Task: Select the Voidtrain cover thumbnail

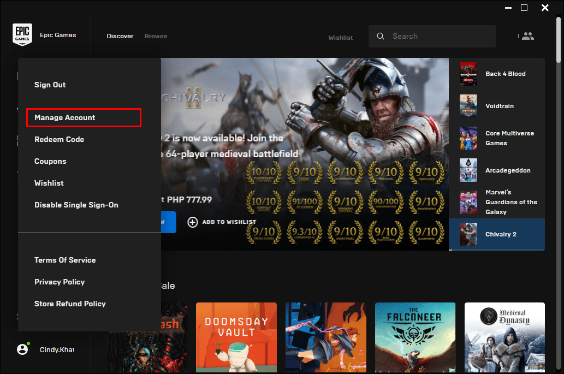Action: click(x=468, y=106)
